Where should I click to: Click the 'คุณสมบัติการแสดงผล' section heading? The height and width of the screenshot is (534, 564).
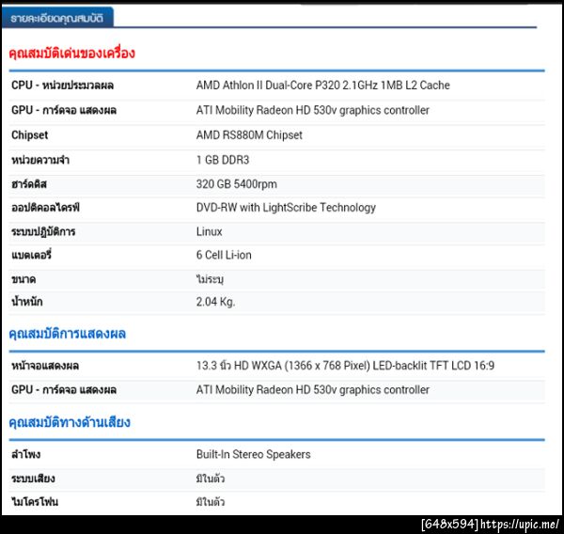[x=68, y=334]
